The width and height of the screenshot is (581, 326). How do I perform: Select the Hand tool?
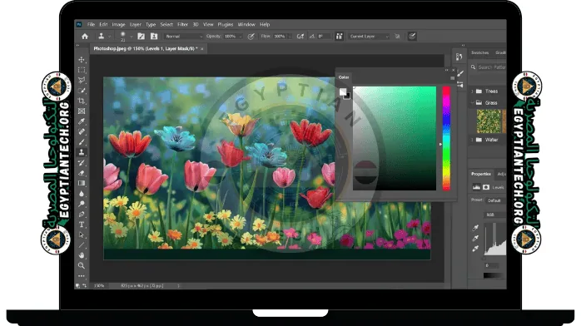82,255
